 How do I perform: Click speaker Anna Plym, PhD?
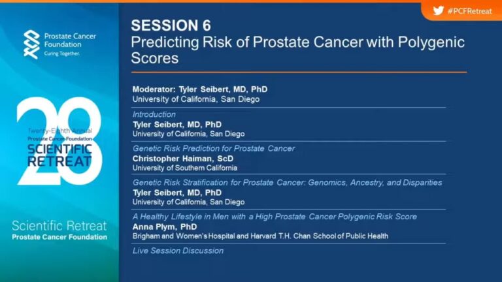(x=165, y=227)
